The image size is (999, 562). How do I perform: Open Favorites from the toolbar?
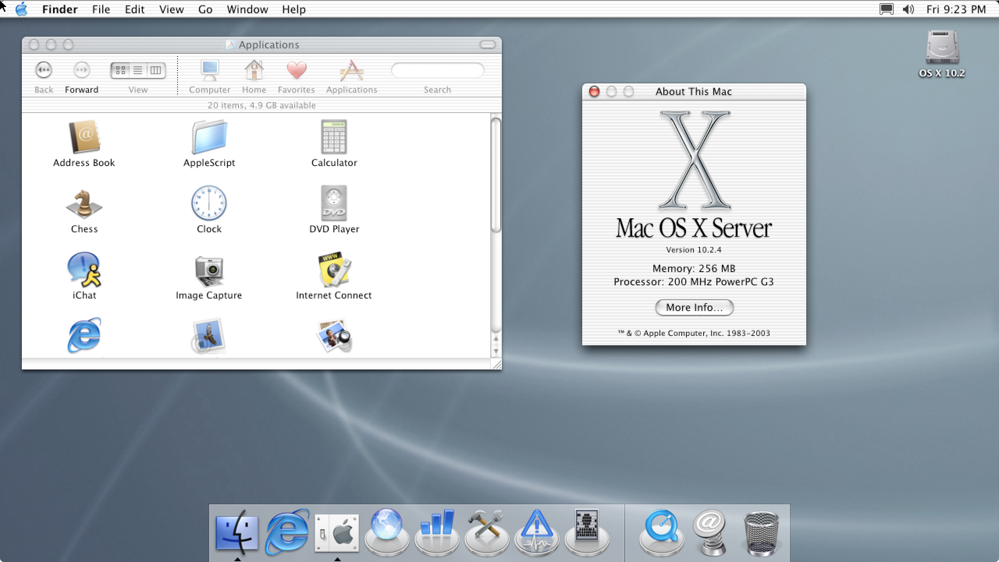click(x=296, y=77)
